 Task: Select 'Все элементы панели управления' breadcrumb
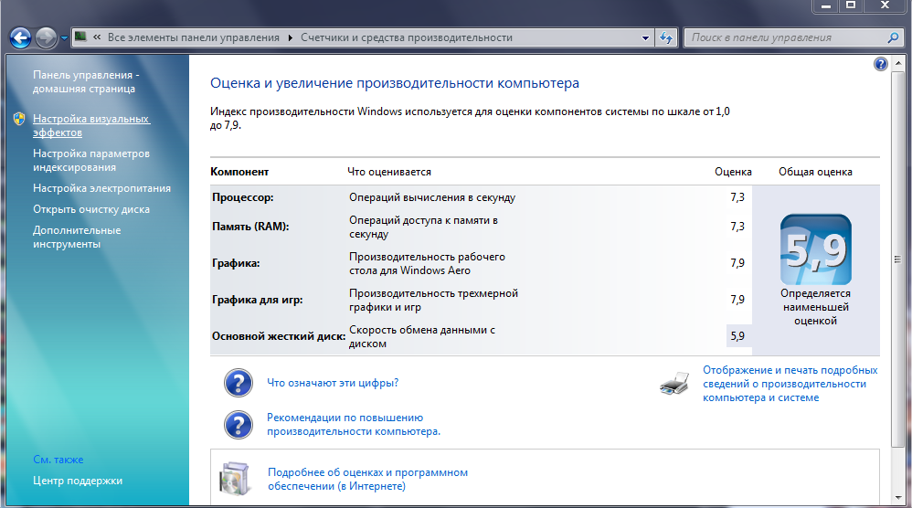[194, 37]
